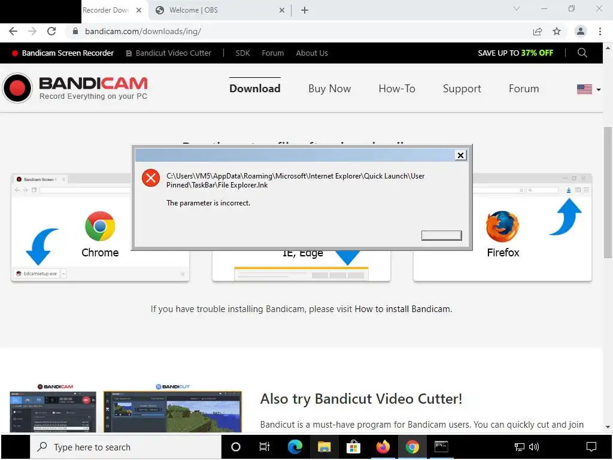613x460 pixels.
Task: Click the padlock site info icon
Action: click(x=75, y=31)
